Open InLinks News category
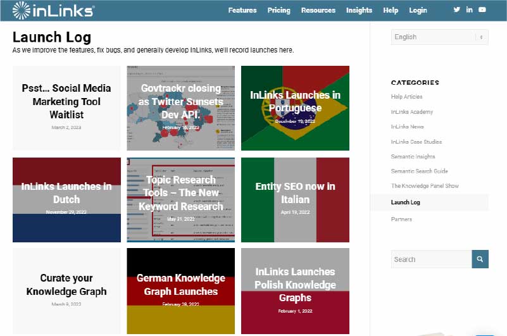Screen dimensions: 507x336 (x=407, y=127)
